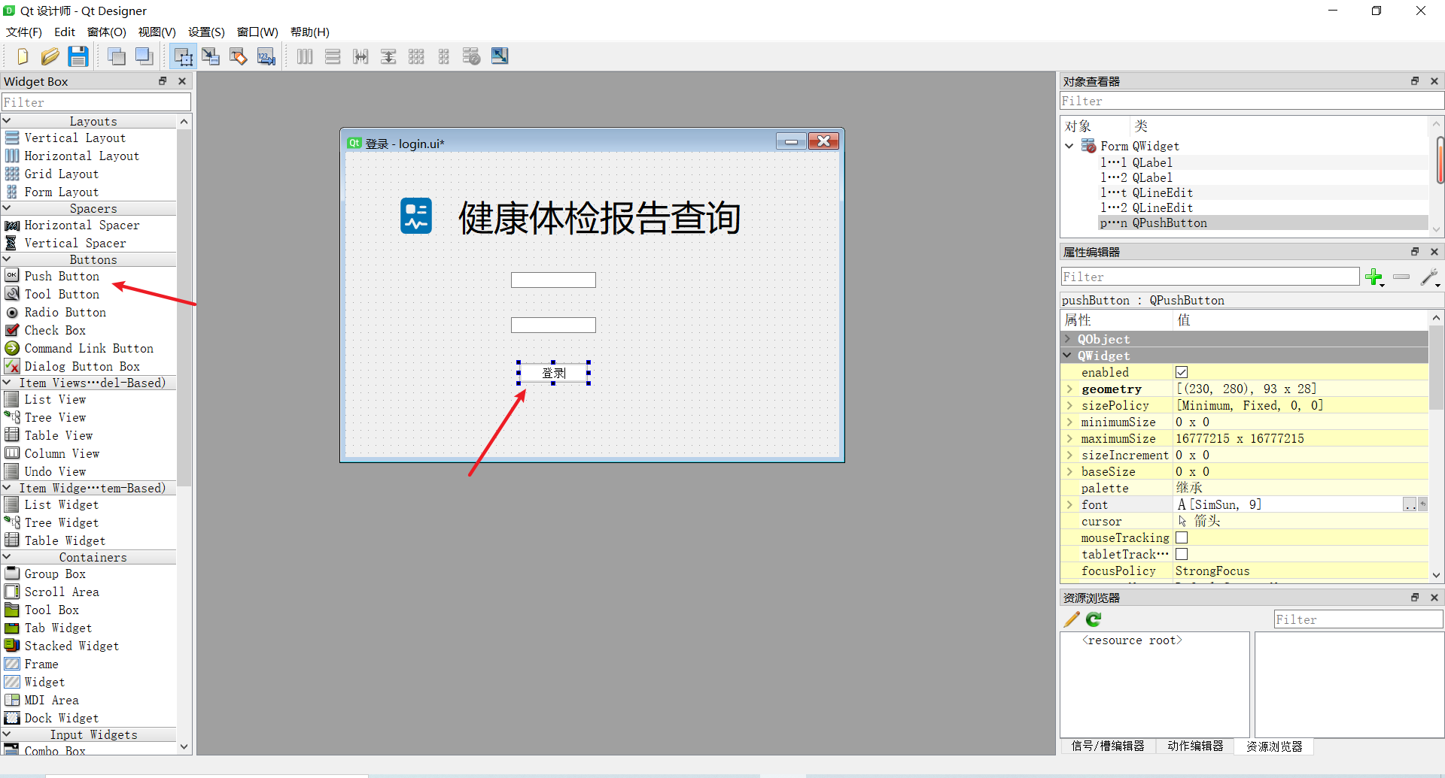Open property editor wrench configuration icon
The image size is (1445, 778).
(1430, 277)
